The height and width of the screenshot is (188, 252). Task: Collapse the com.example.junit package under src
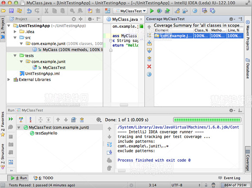tap(21, 43)
